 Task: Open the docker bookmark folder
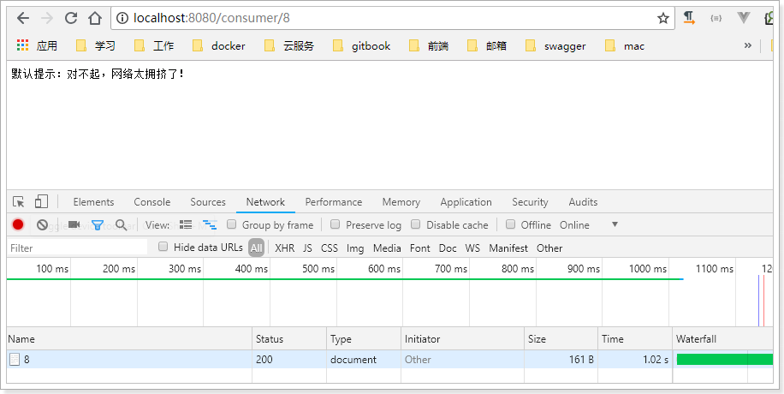(x=219, y=46)
